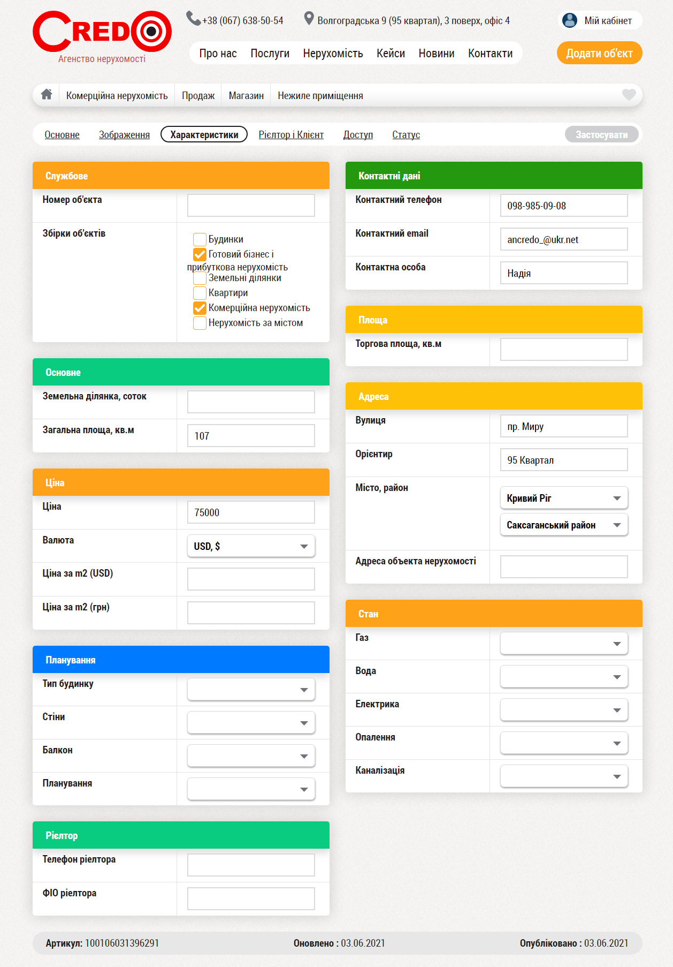Viewport: 673px width, 967px height.
Task: Uncheck the Комерційна нерухомість checkbox
Action: tap(200, 308)
